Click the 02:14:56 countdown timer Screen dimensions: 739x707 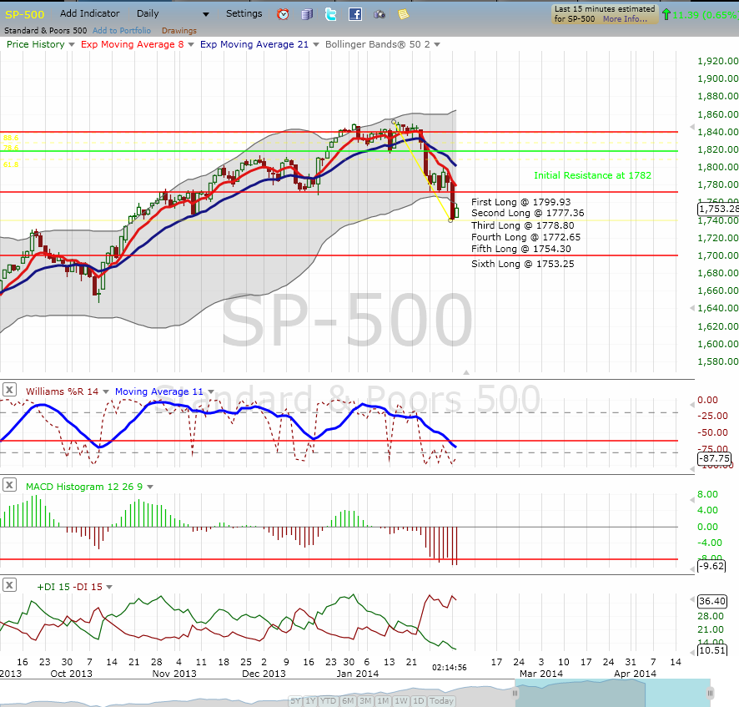pyautogui.click(x=449, y=668)
